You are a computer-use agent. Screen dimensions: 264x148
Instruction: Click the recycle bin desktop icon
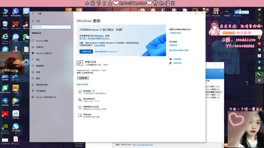(5, 25)
